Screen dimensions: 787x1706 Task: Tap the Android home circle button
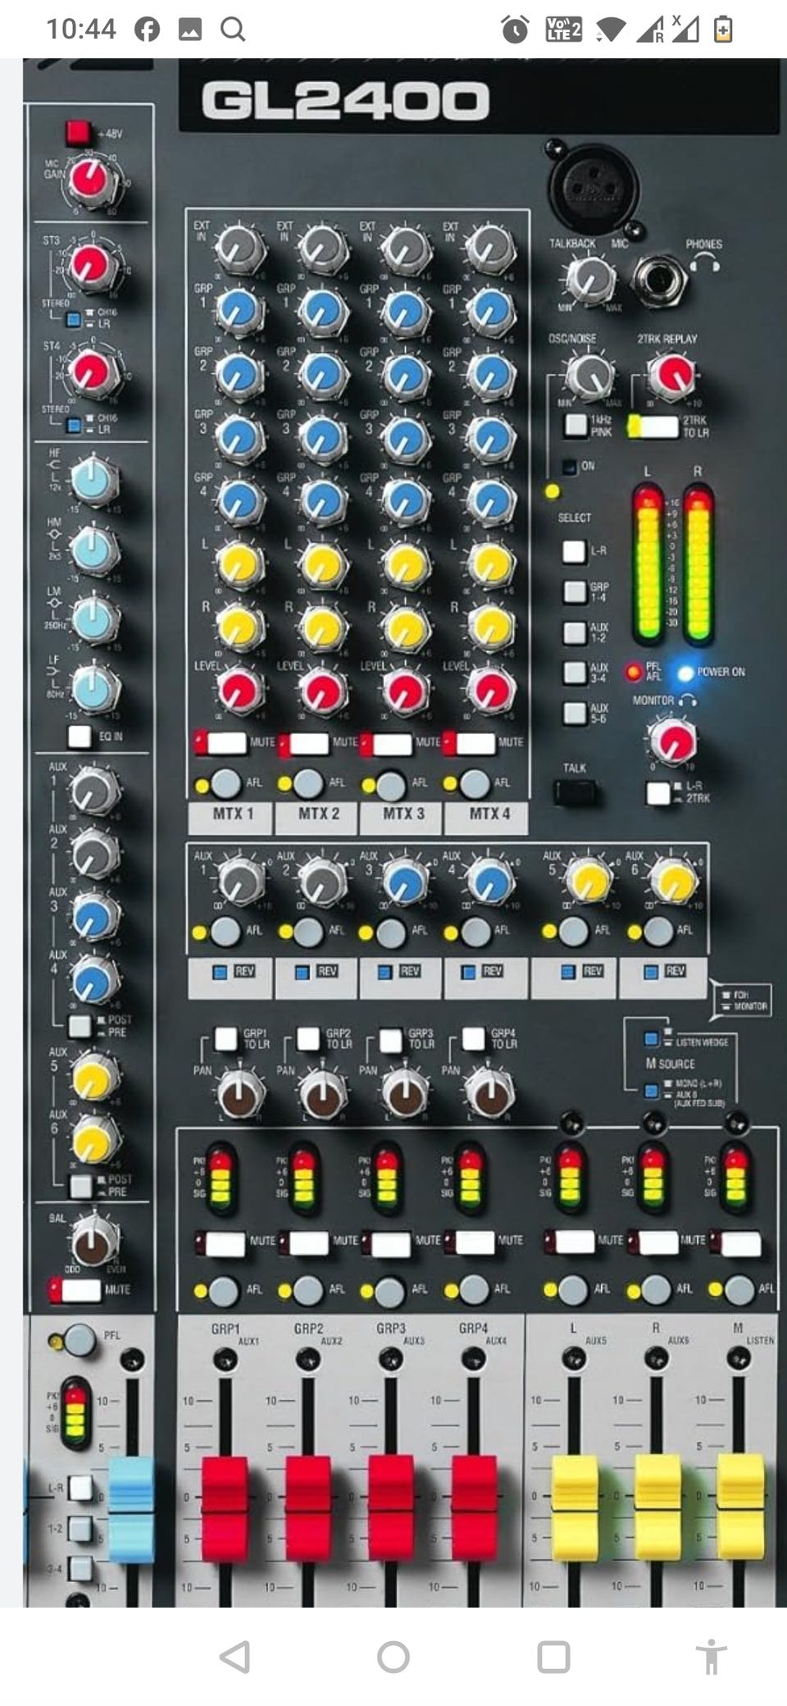click(x=393, y=1657)
